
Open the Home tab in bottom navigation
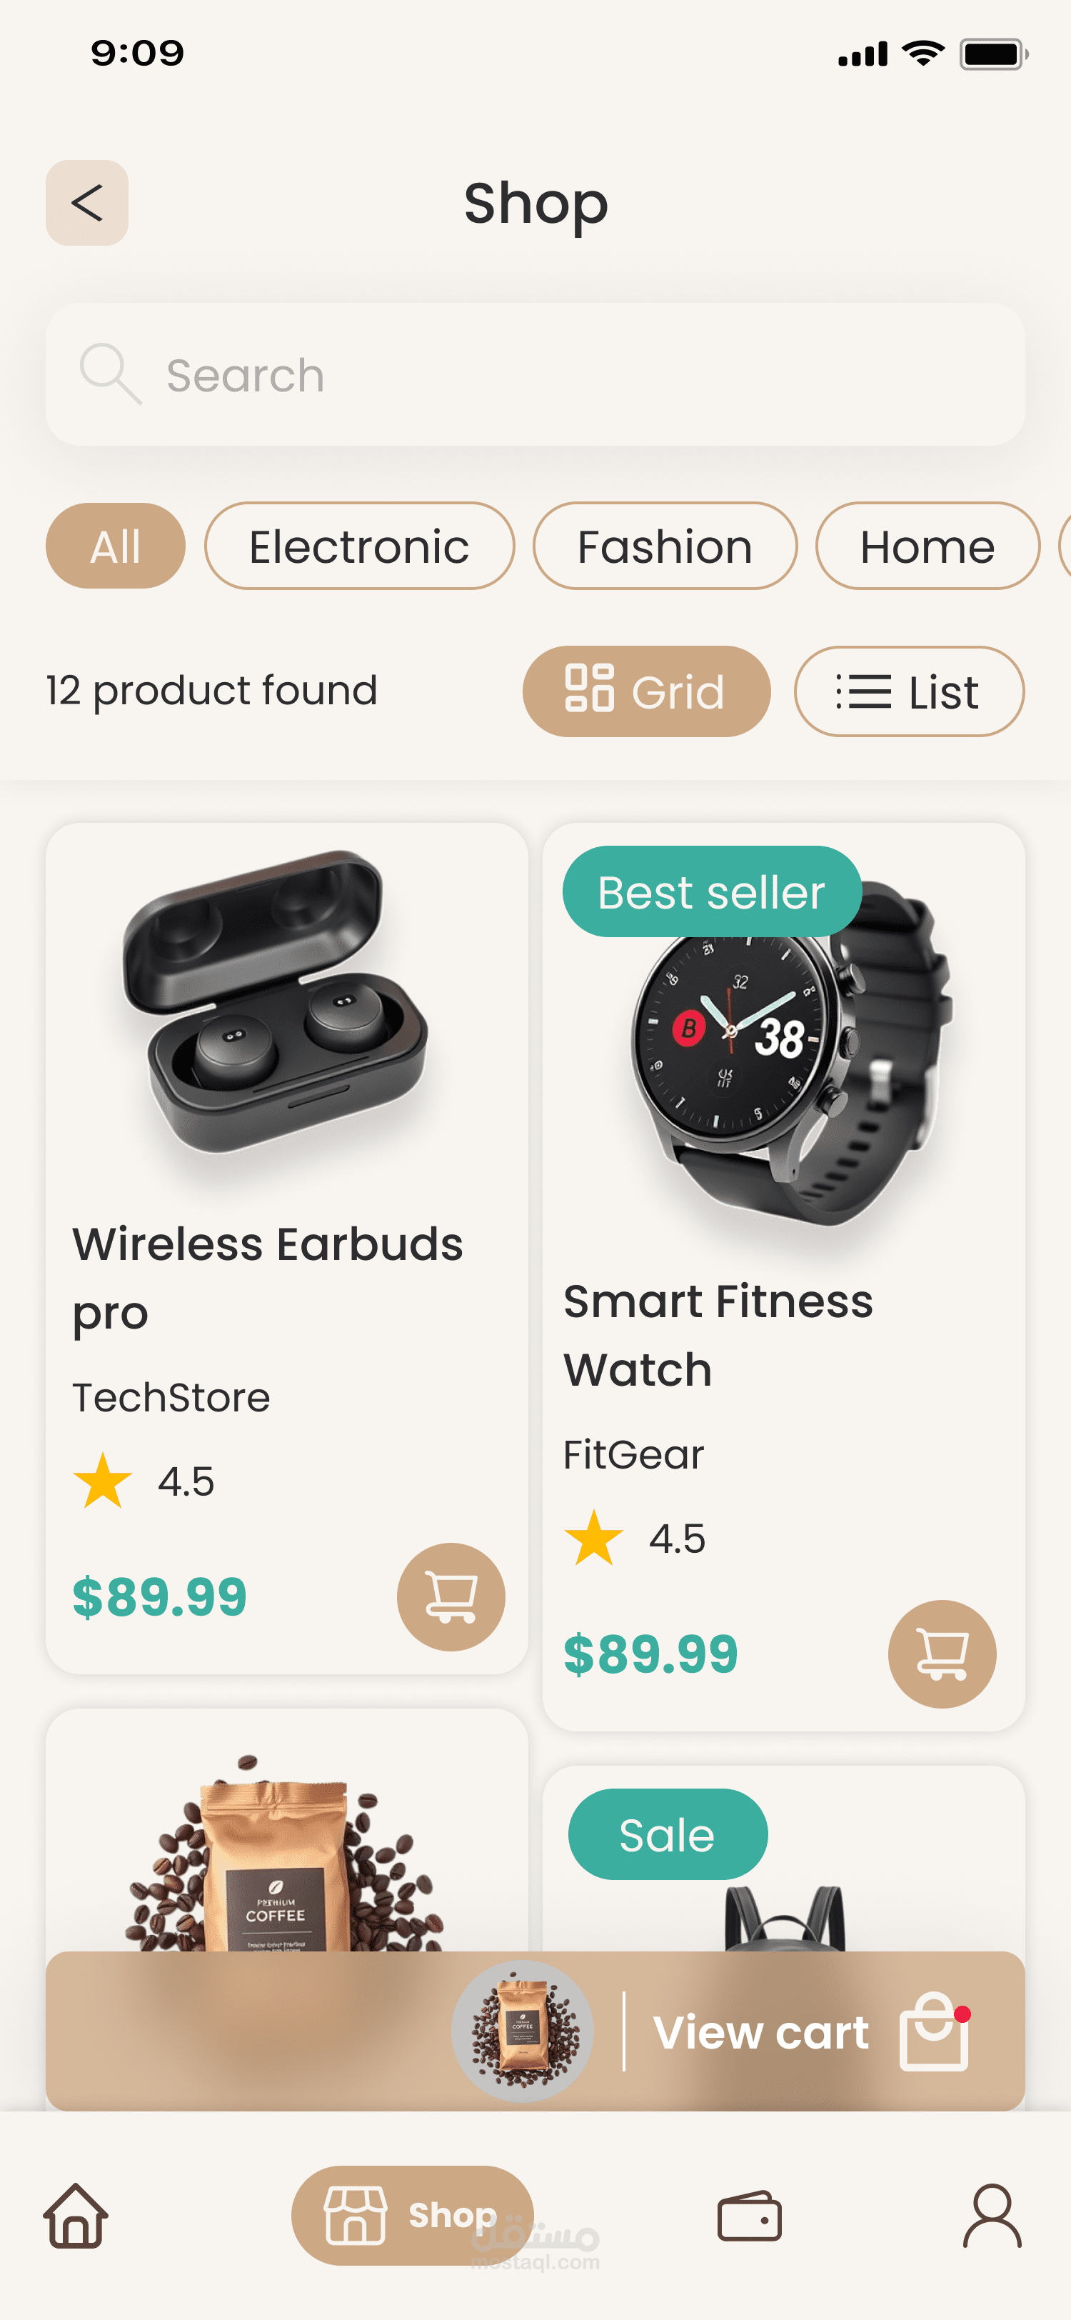click(76, 2216)
